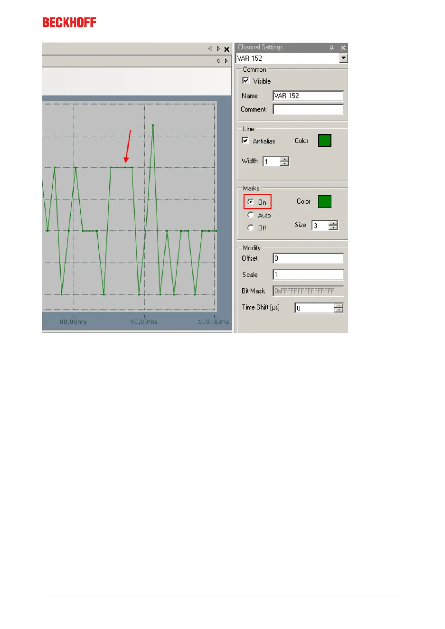Click the Width number field
The height and width of the screenshot is (629, 445).
tap(272, 162)
